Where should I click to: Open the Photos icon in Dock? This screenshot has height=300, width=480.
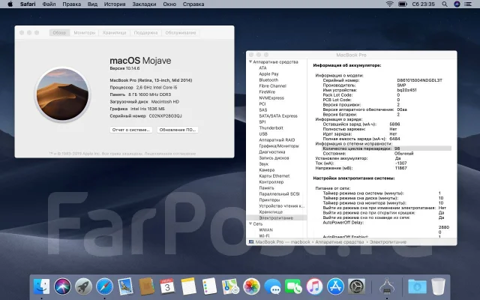tap(252, 286)
